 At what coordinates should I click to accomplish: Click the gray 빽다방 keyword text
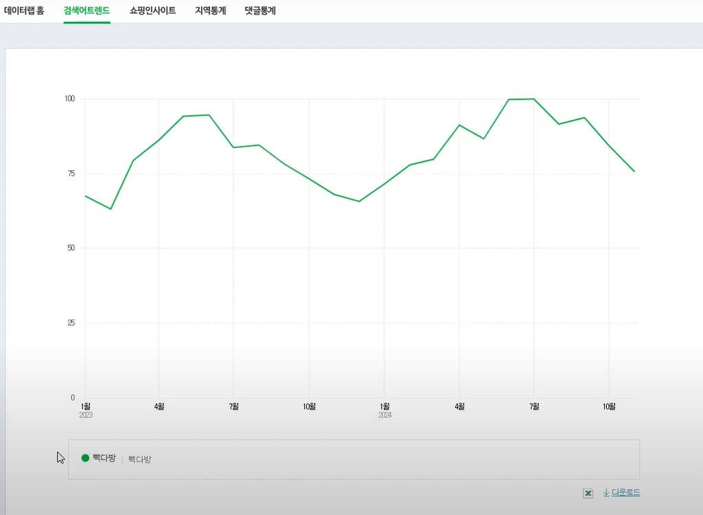pyautogui.click(x=140, y=459)
